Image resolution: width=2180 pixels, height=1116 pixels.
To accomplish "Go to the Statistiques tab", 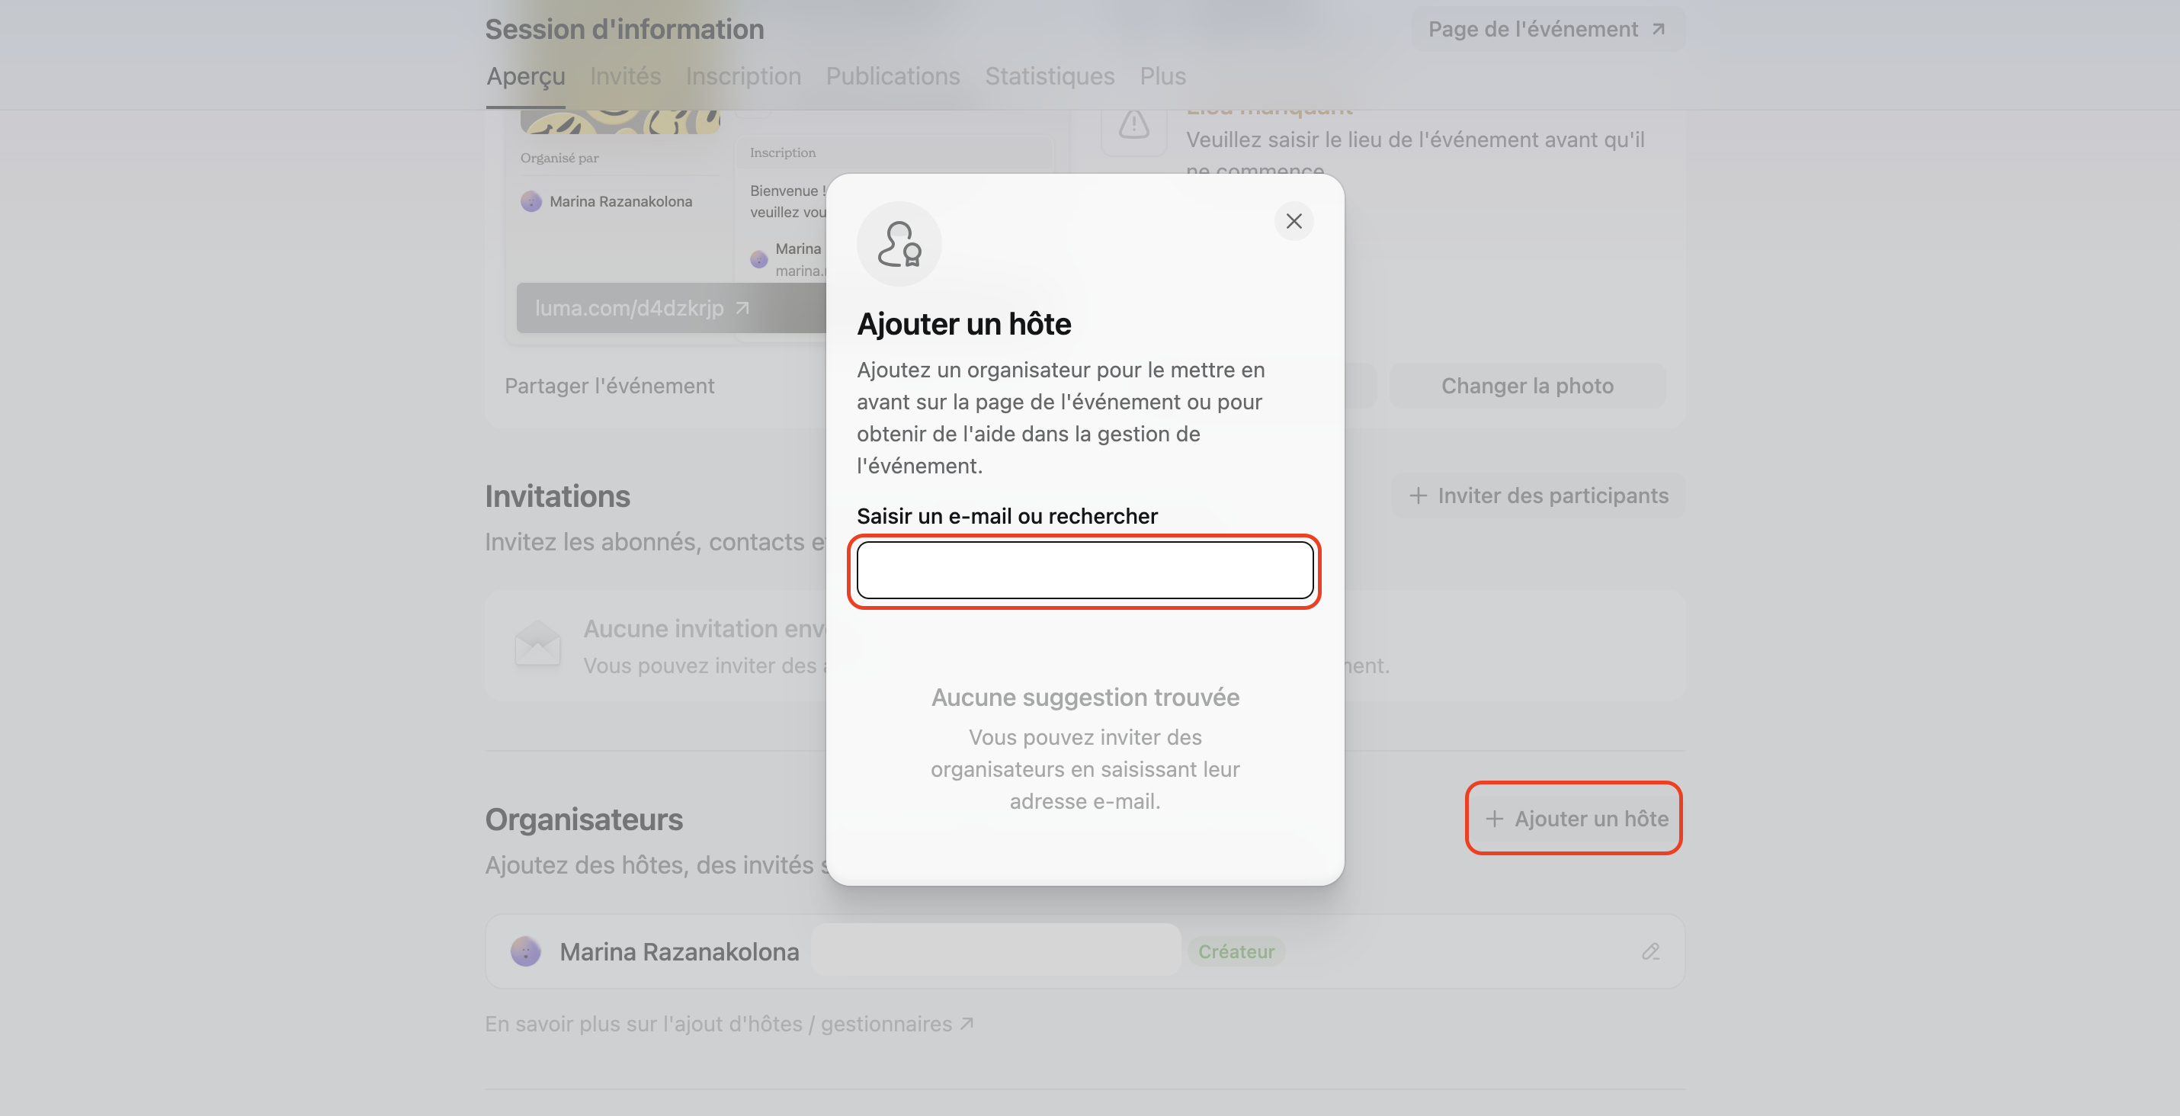I will point(1049,76).
